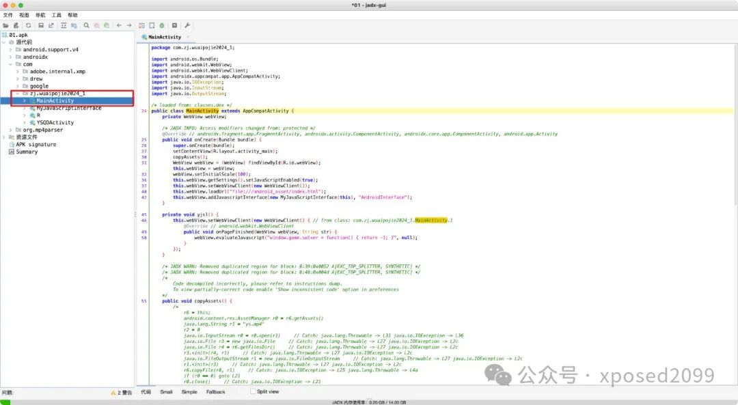
Task: Expand the android.support.v4 package
Action: [x=11, y=49]
